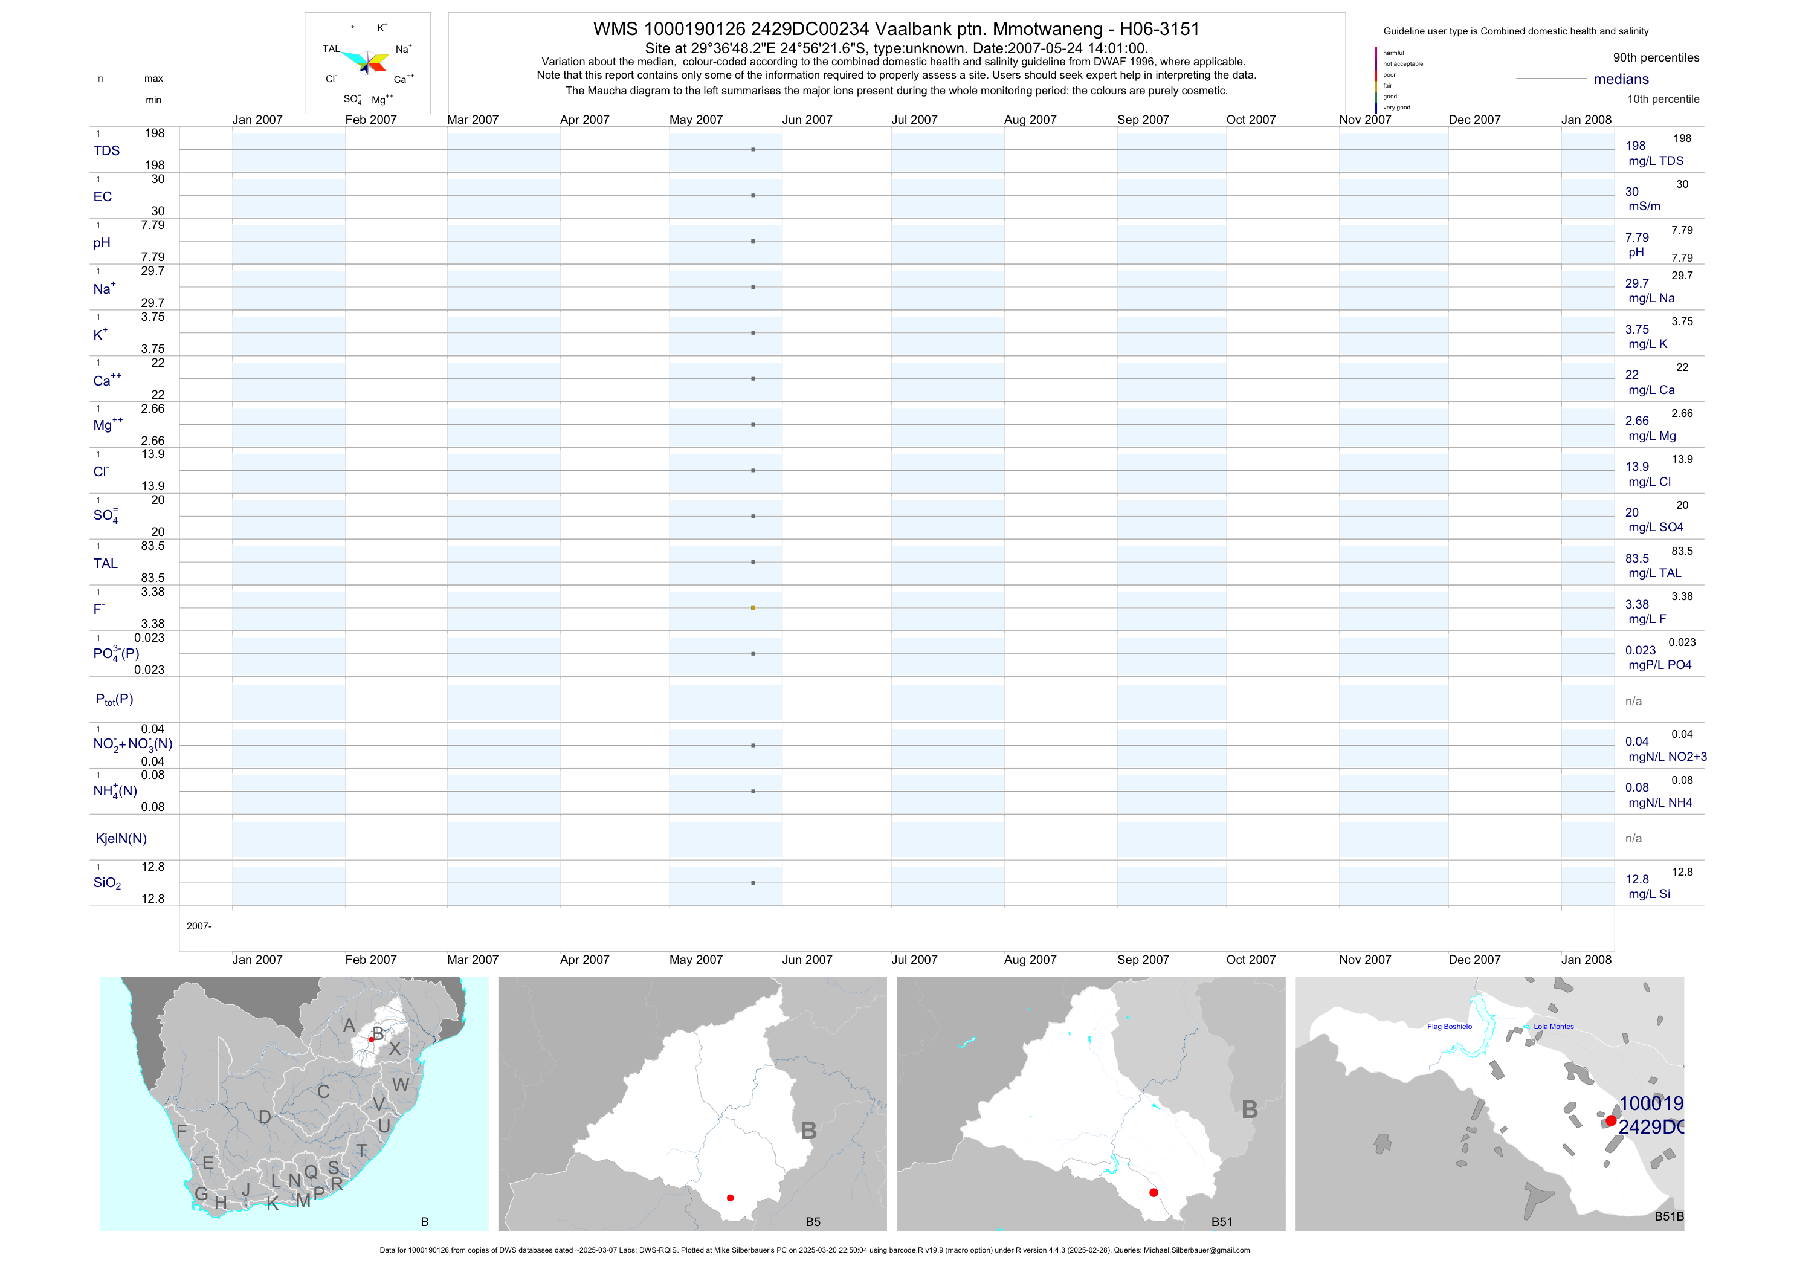Select the May 2007 top axis label
The height and width of the screenshot is (1269, 1794).
pyautogui.click(x=695, y=120)
